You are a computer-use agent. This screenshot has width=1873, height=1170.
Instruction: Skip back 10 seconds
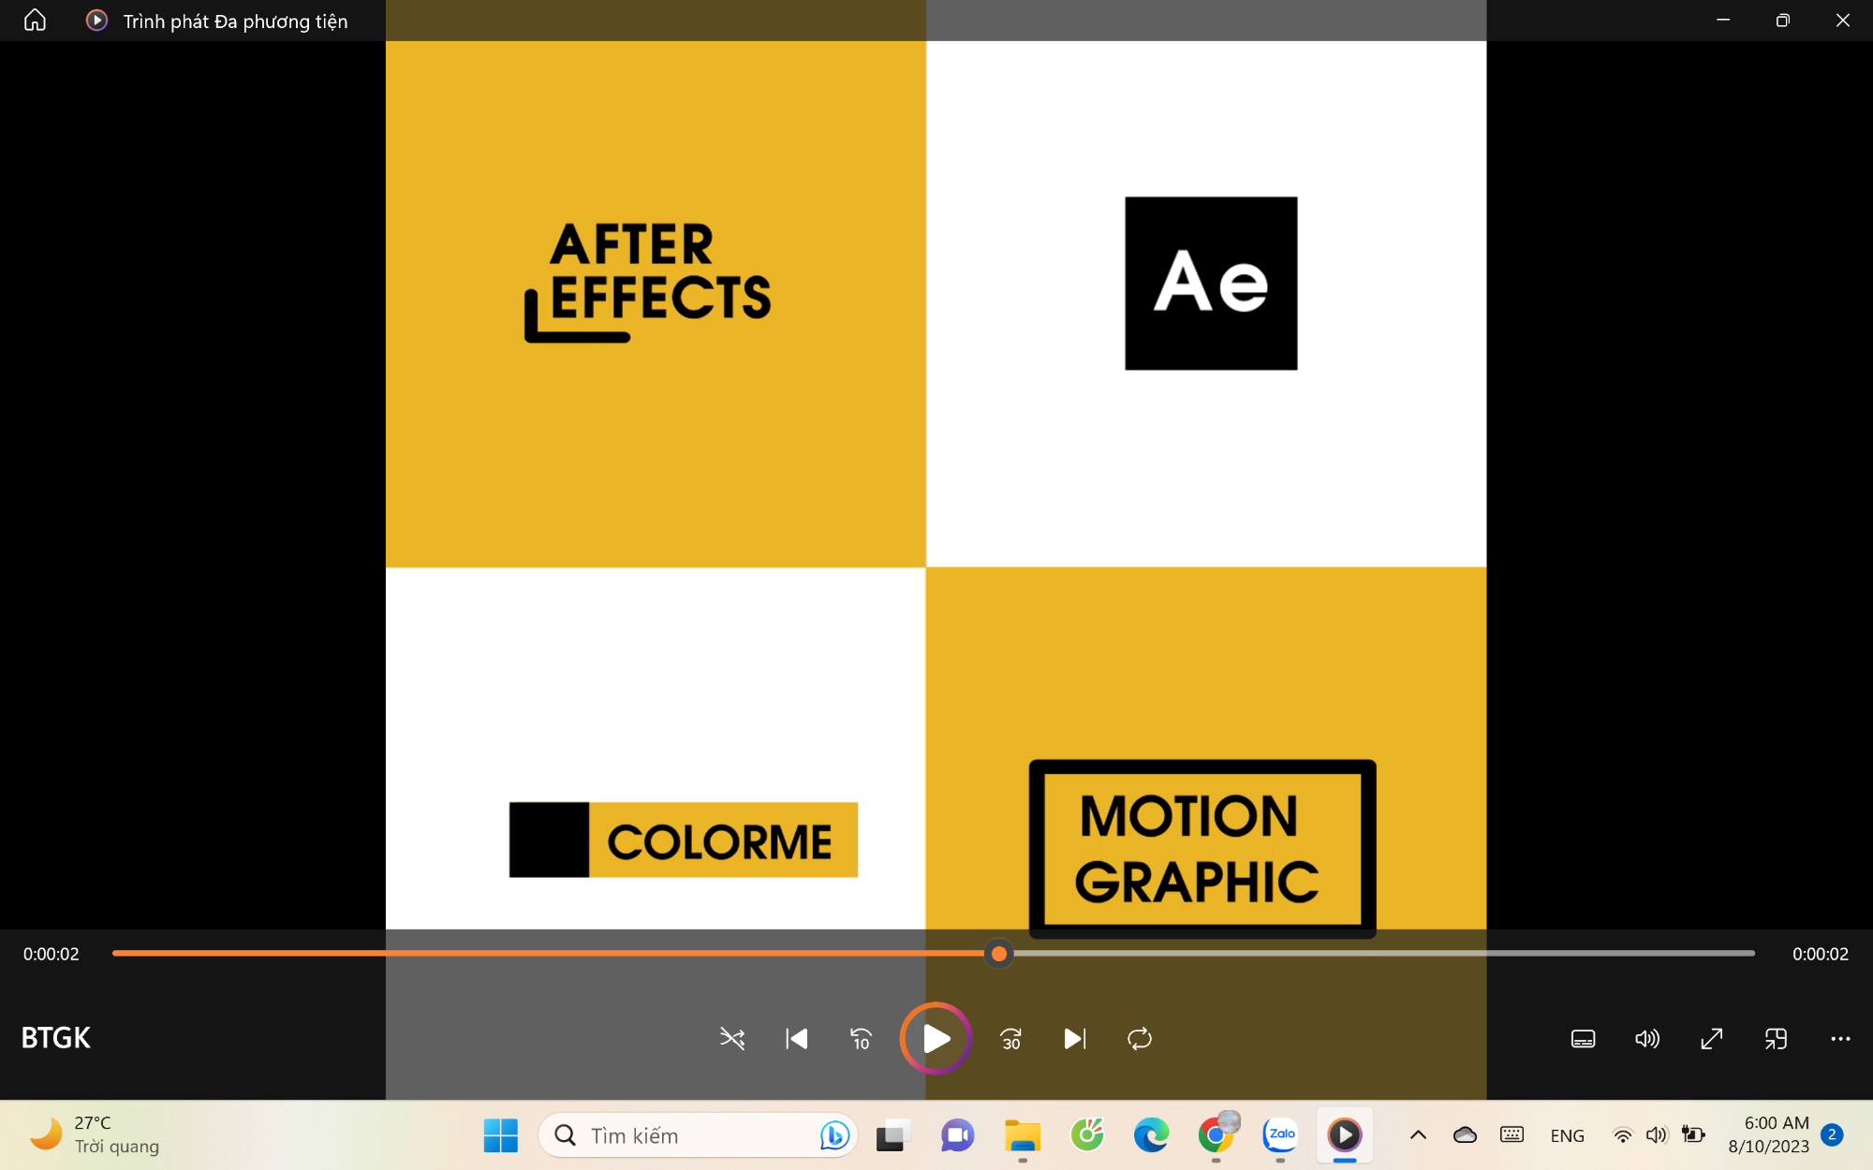861,1038
